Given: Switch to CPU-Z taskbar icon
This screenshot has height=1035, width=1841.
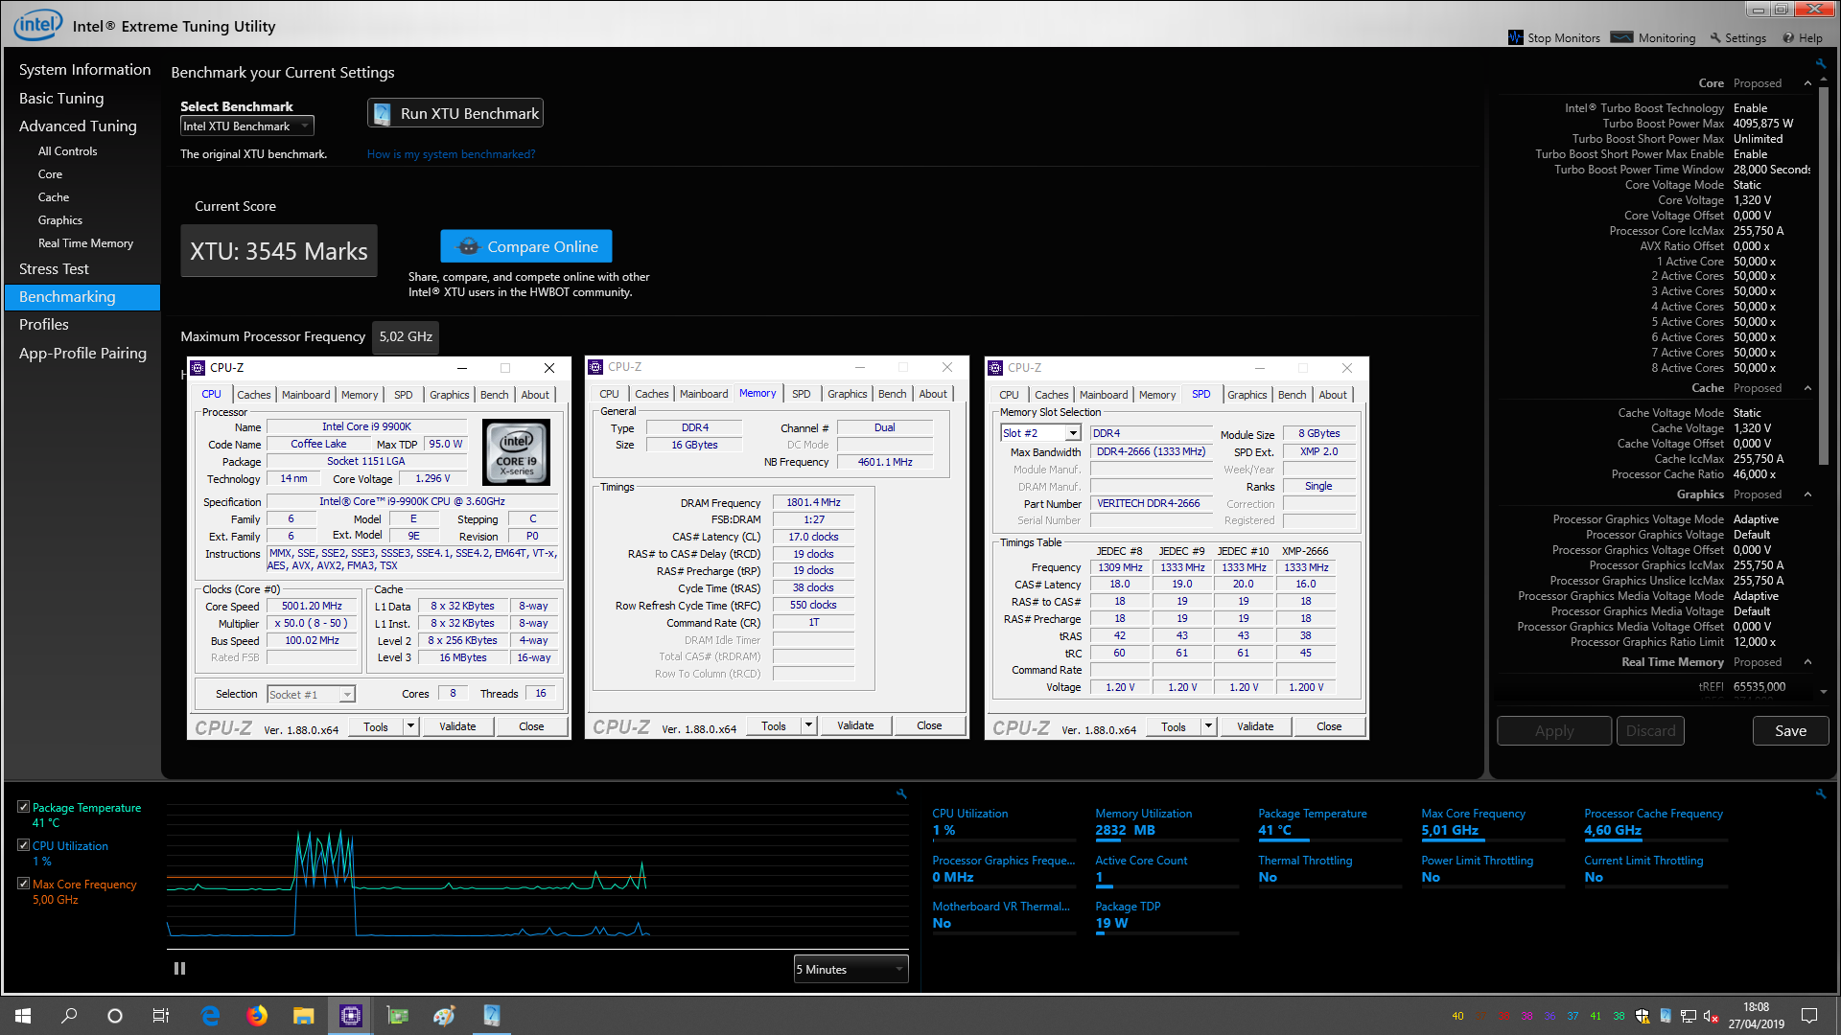Looking at the screenshot, I should tap(351, 1016).
